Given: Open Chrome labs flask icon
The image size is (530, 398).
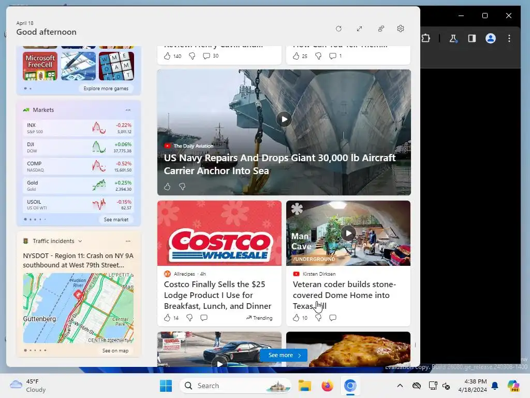Looking at the screenshot, I should 453,38.
